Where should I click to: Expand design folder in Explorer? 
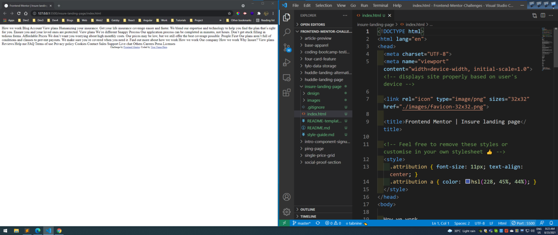pos(323,93)
